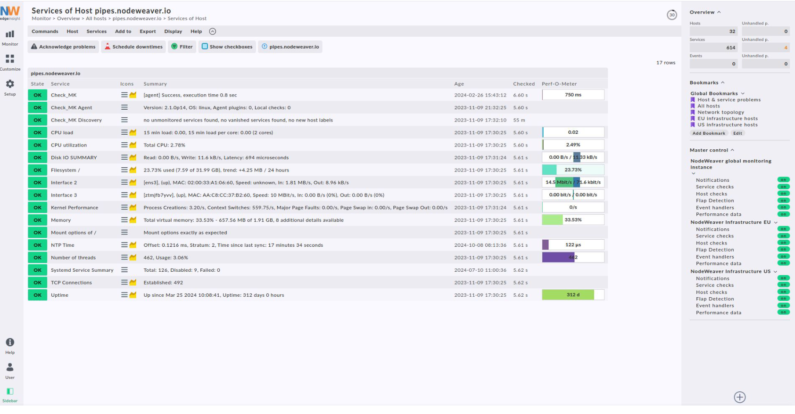The width and height of the screenshot is (795, 414).
Task: Open graph icon for Memory service
Action: (133, 219)
